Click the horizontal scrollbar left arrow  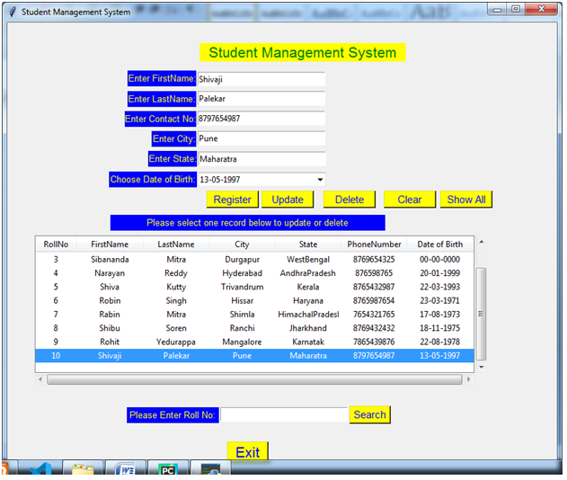[x=40, y=379]
